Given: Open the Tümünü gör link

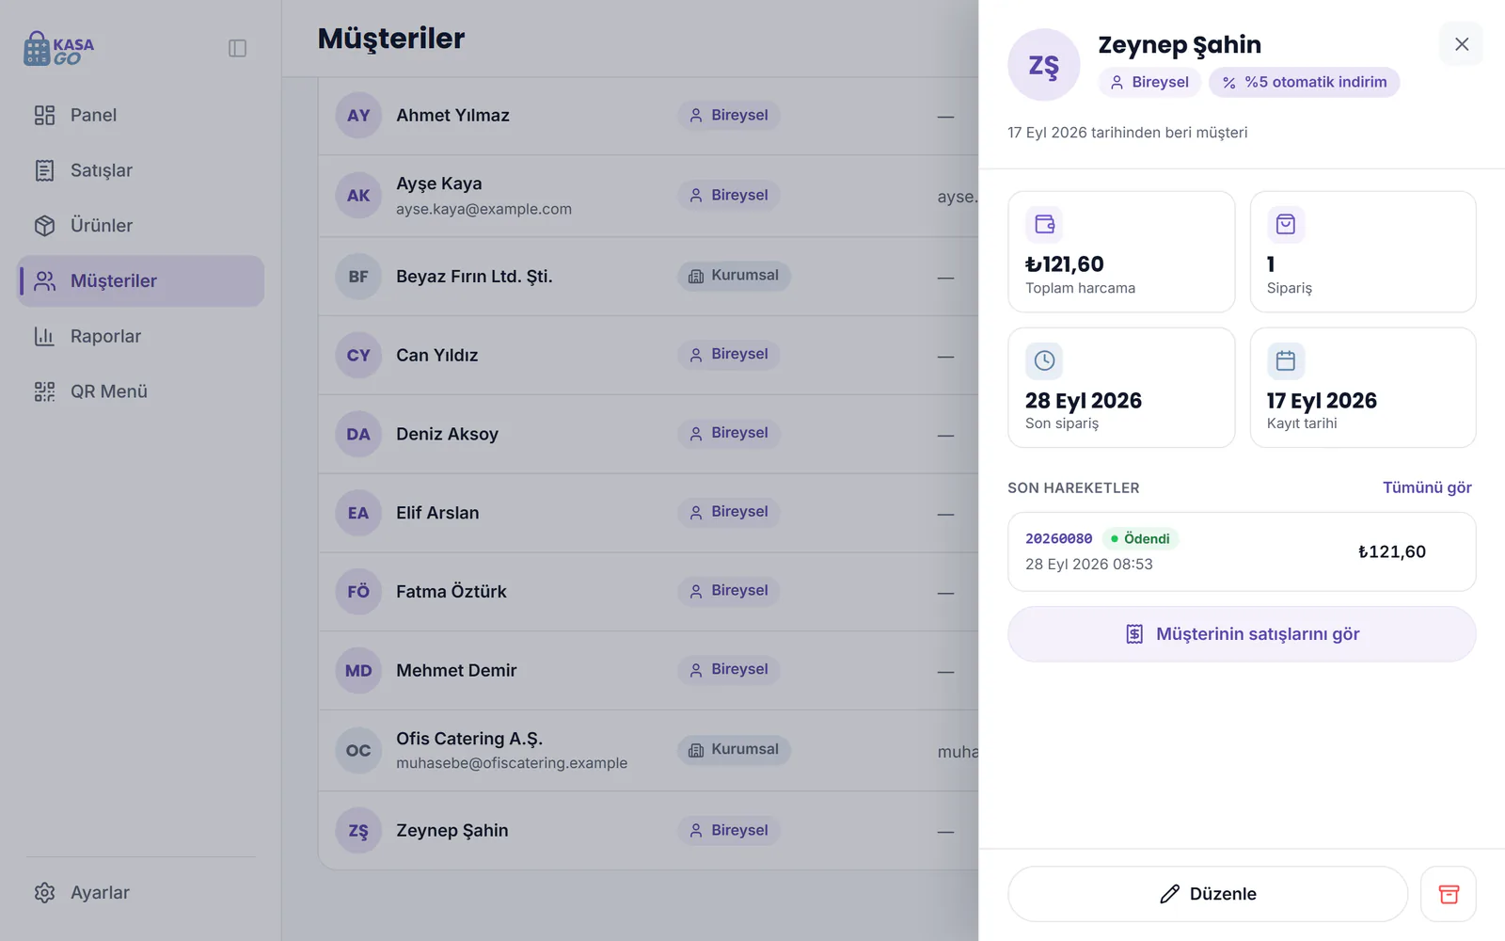Looking at the screenshot, I should click(1427, 487).
